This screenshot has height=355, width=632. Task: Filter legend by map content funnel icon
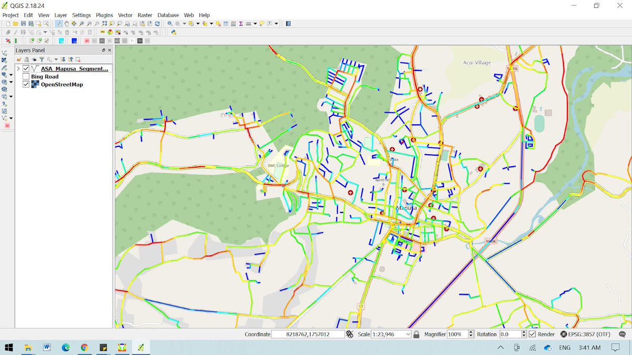[x=42, y=59]
